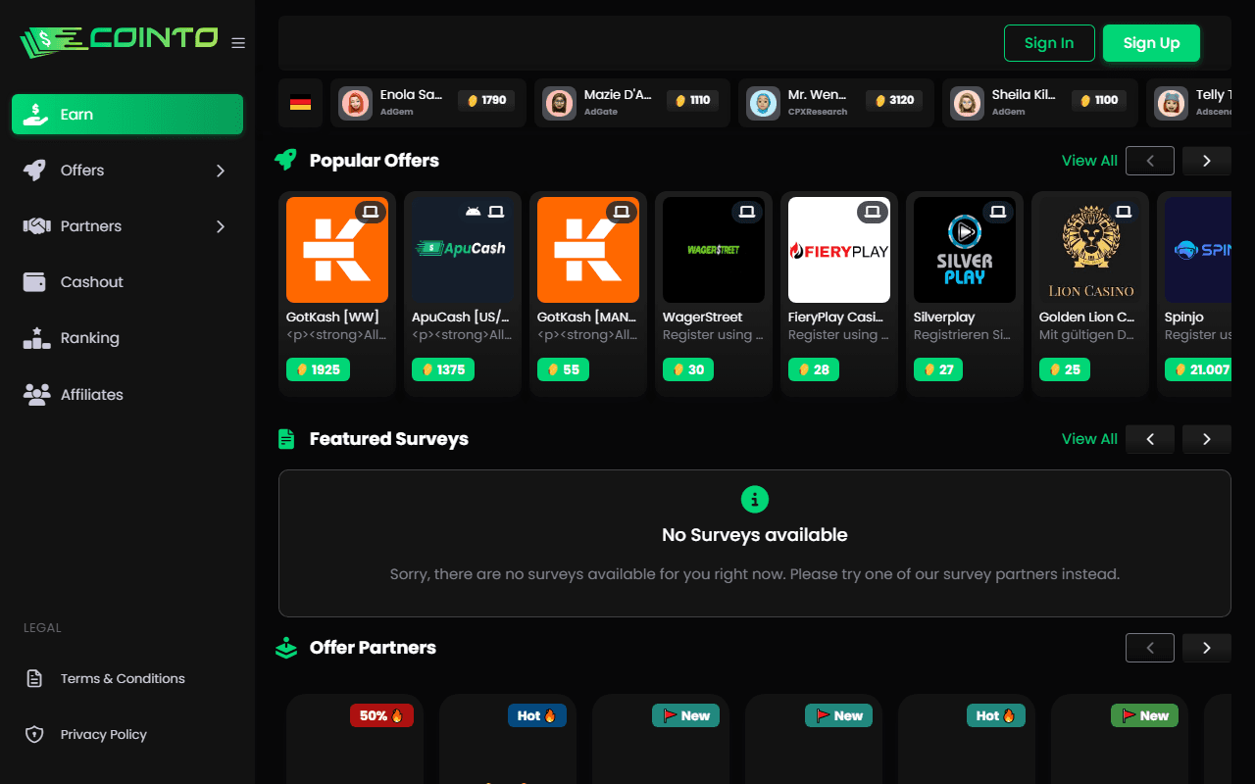
Task: Click the Popular Offers rocket heading icon
Action: point(285,160)
